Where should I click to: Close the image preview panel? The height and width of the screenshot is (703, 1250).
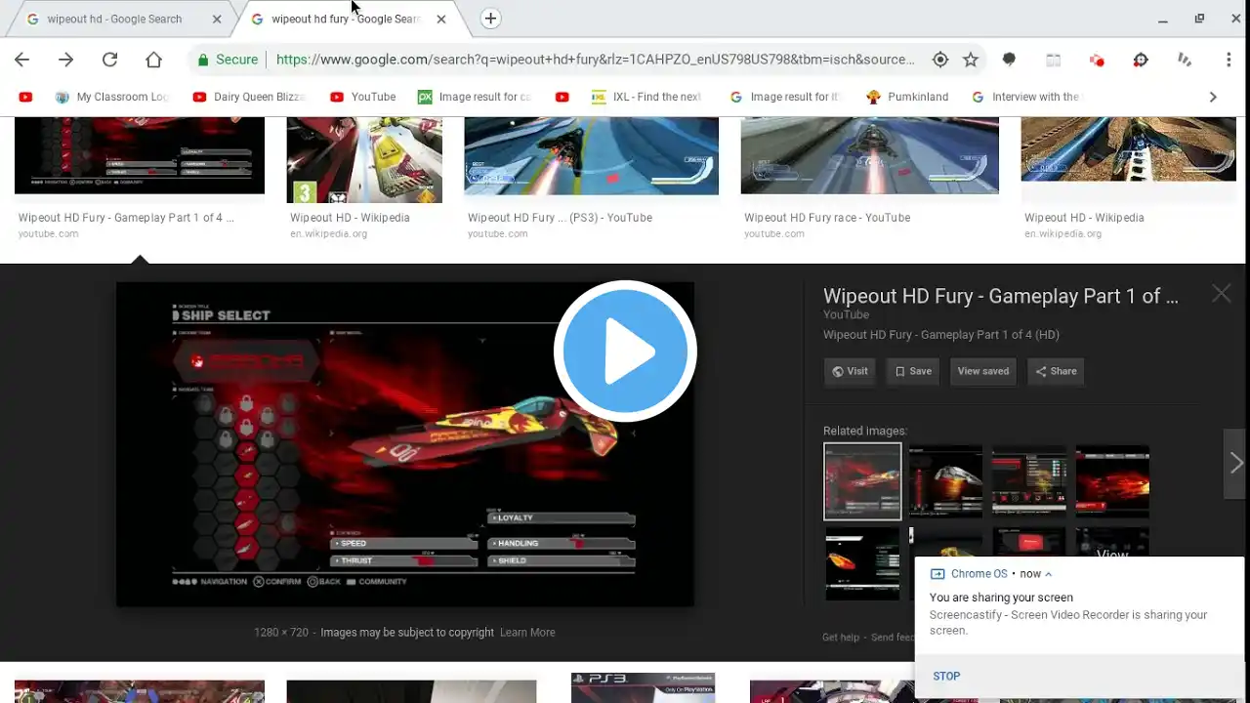tap(1221, 294)
